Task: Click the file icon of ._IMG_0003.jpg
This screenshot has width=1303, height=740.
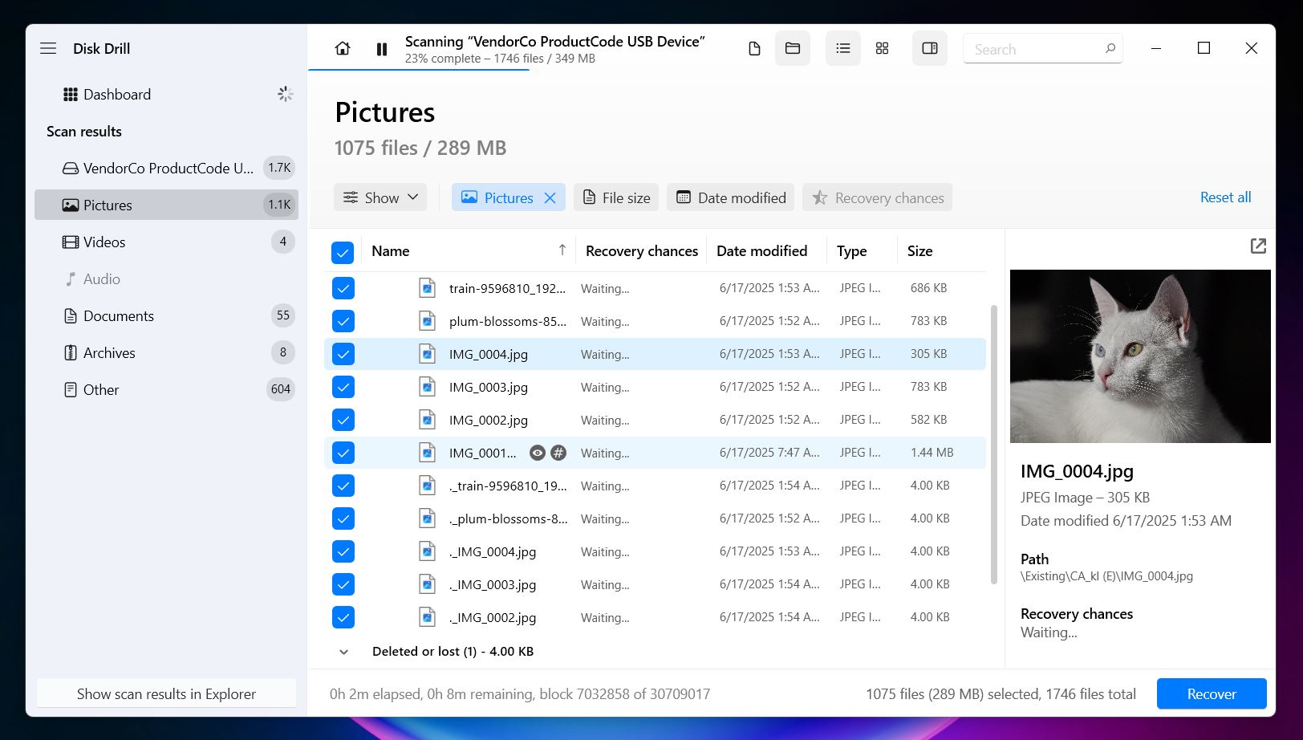Action: pyautogui.click(x=428, y=584)
